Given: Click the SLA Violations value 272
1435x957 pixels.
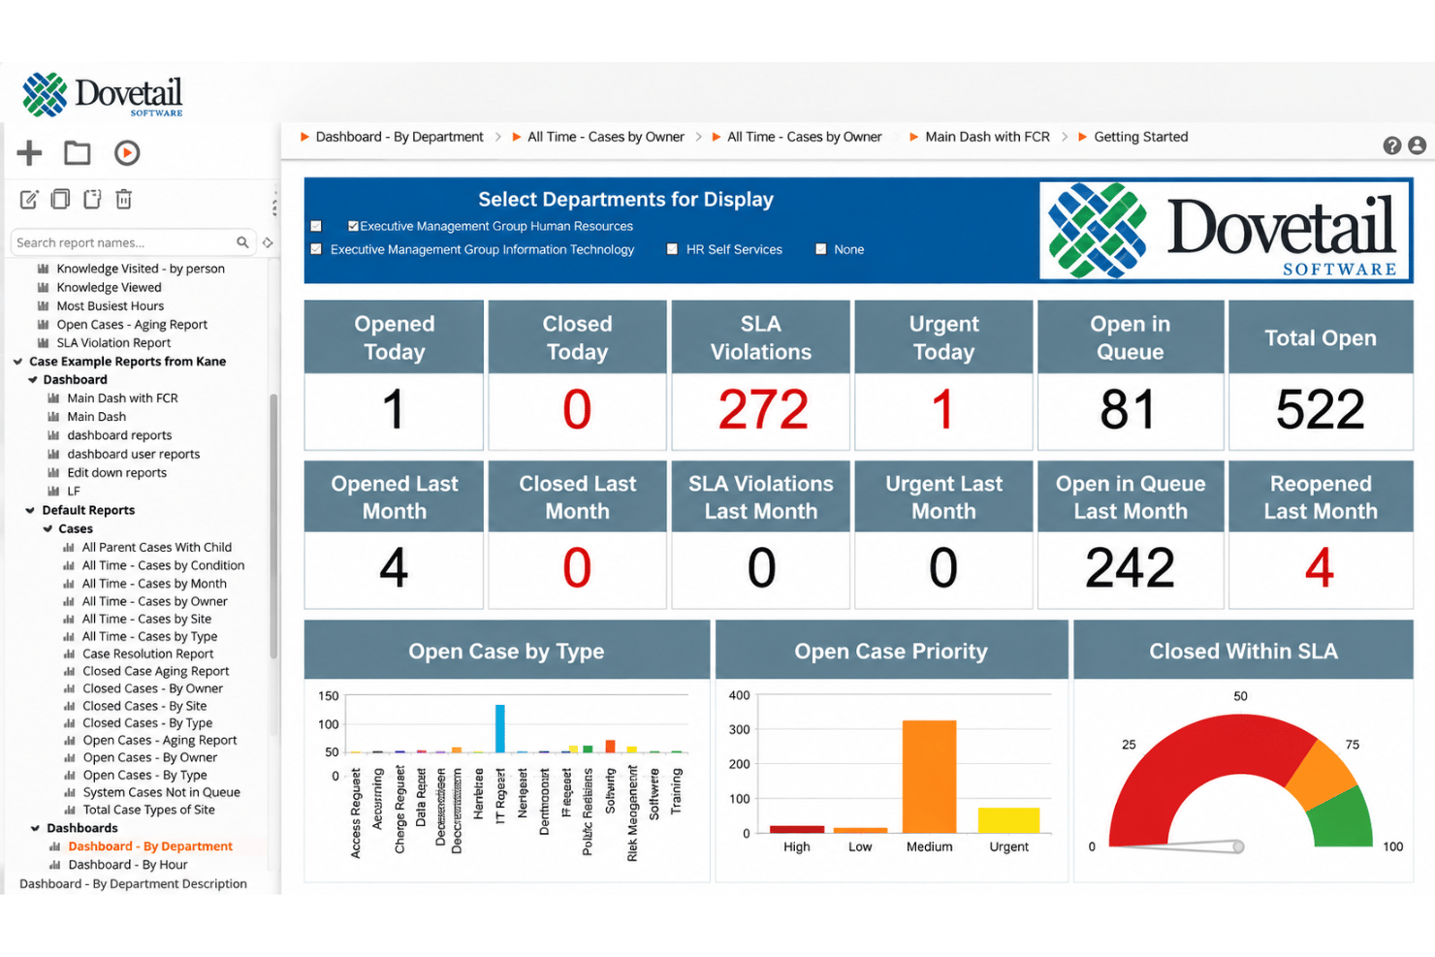Looking at the screenshot, I should pos(763,409).
